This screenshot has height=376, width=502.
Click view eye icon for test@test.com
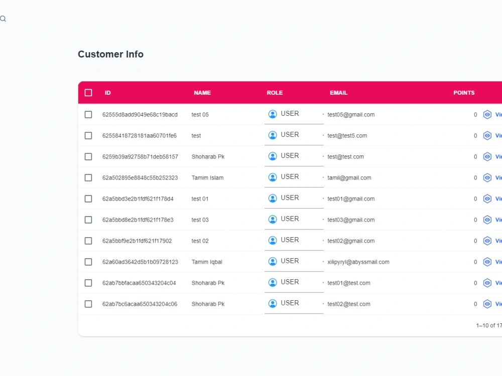point(487,156)
